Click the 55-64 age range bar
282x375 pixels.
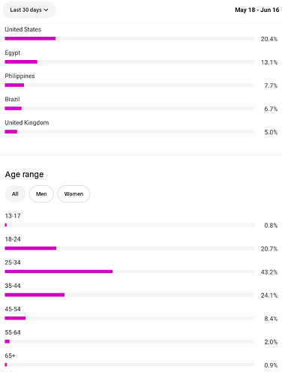pyautogui.click(x=129, y=341)
